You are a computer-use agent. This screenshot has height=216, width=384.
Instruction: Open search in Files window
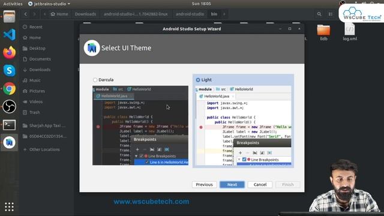tap(319, 14)
